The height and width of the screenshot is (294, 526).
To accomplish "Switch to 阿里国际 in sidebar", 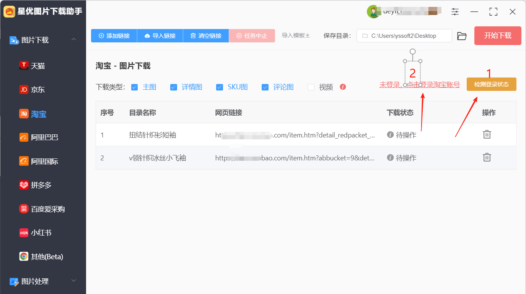I will point(43,161).
